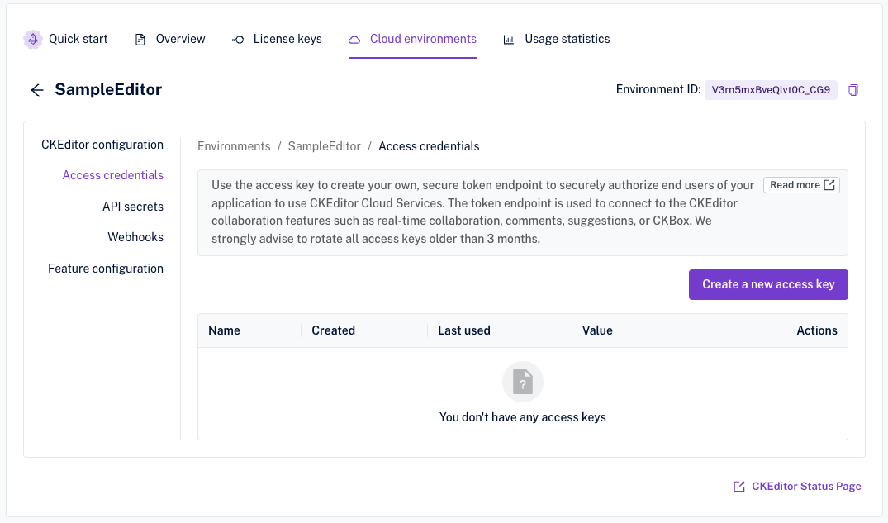The width and height of the screenshot is (888, 523).
Task: Click the external link icon by CKEditor Status Page
Action: (x=739, y=487)
